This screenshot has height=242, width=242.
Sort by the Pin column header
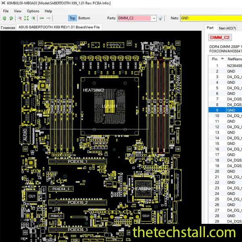pos(218,59)
